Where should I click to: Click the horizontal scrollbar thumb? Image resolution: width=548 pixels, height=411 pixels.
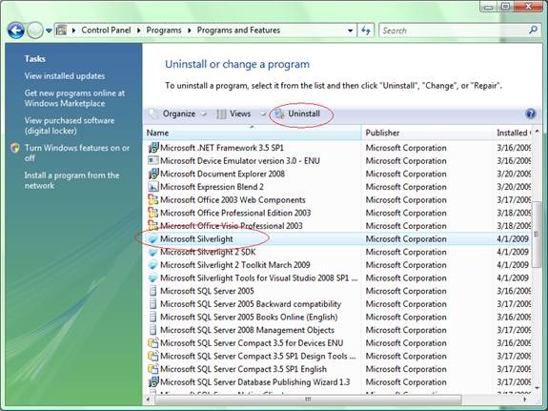(308, 400)
